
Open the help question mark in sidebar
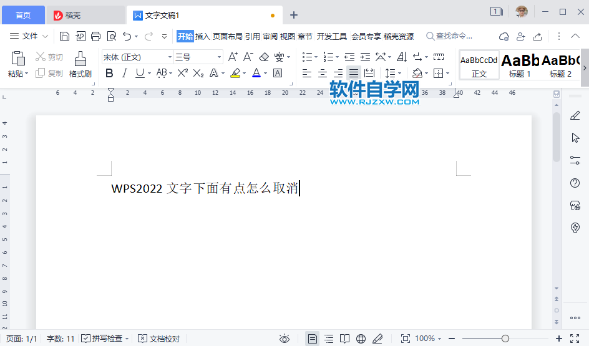pos(575,183)
